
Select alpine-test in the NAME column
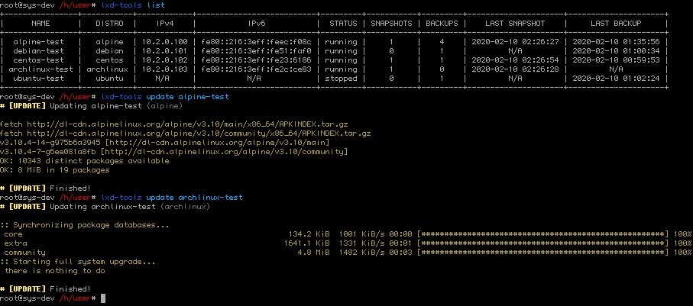coord(38,42)
